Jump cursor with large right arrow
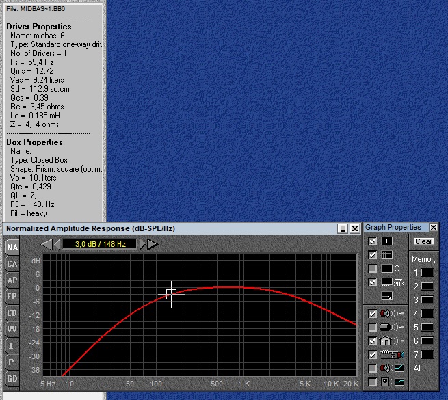Screen dimensions: 448x400 click(x=153, y=244)
